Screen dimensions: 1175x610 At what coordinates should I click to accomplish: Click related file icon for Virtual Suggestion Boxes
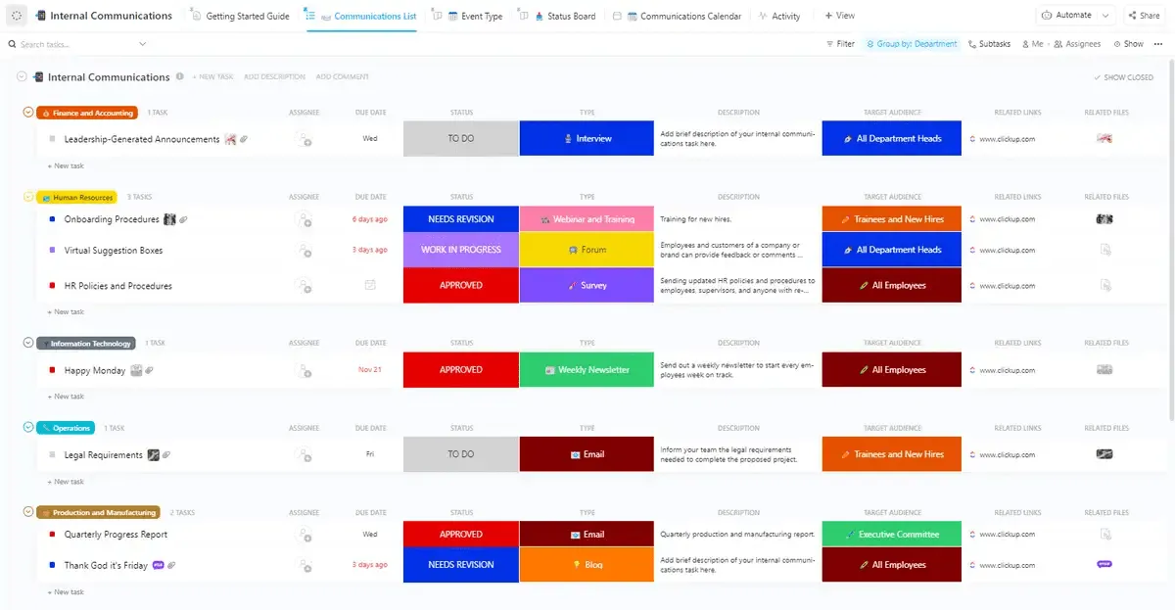click(x=1104, y=250)
